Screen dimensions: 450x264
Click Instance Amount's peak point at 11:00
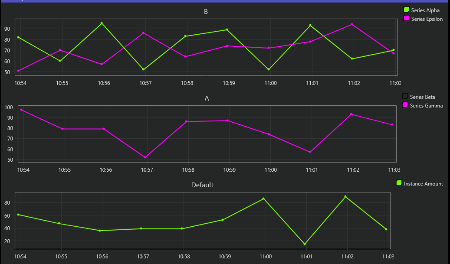pos(263,199)
